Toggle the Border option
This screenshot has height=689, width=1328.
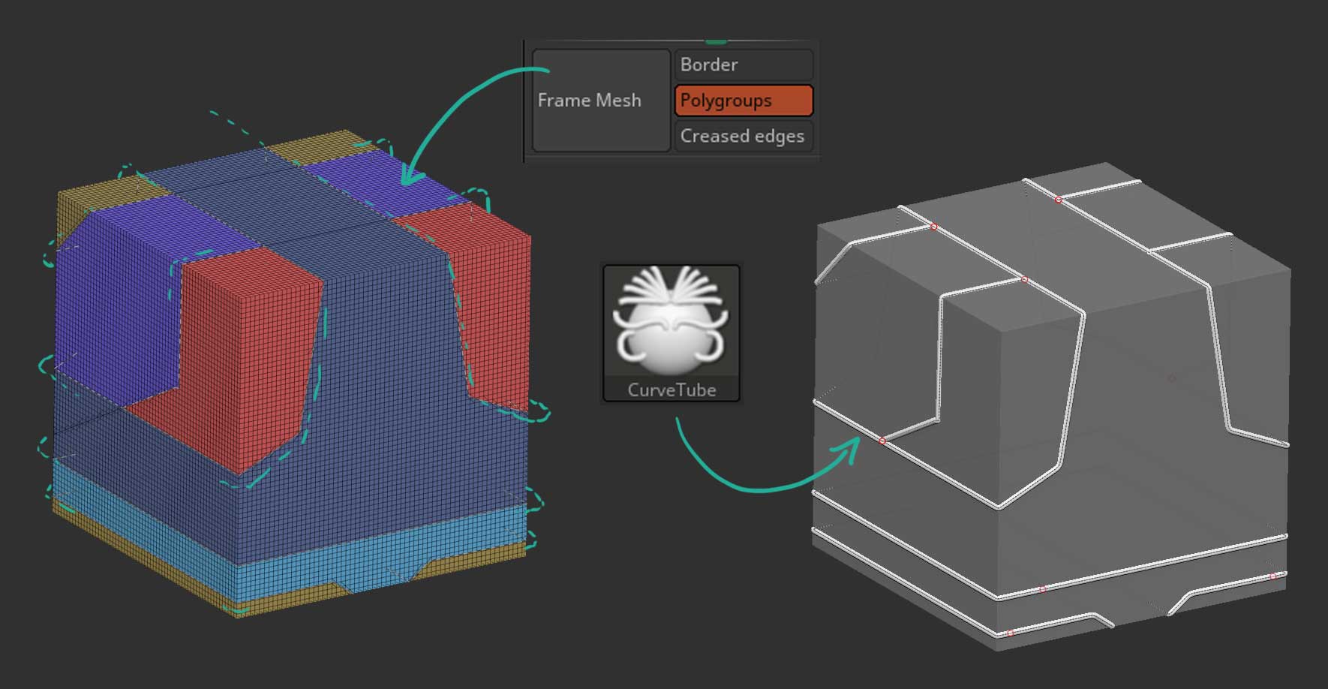744,65
